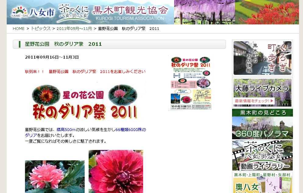
Task: Open the Kurogi Tourism Association header title
Action: coord(130,13)
